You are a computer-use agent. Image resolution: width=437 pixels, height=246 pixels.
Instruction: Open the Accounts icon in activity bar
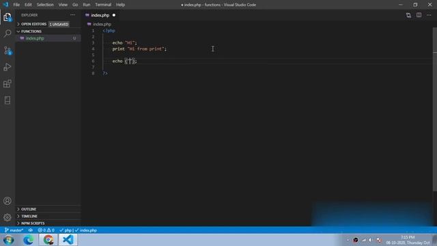pyautogui.click(x=8, y=201)
